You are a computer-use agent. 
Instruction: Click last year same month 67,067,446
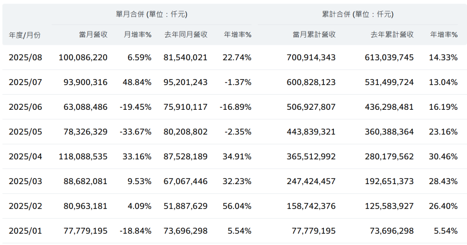pyautogui.click(x=186, y=181)
